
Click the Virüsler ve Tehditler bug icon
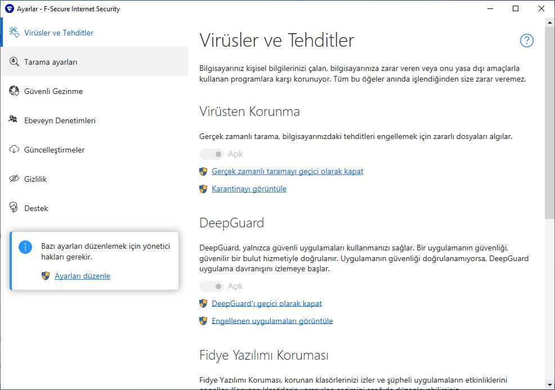click(x=14, y=32)
